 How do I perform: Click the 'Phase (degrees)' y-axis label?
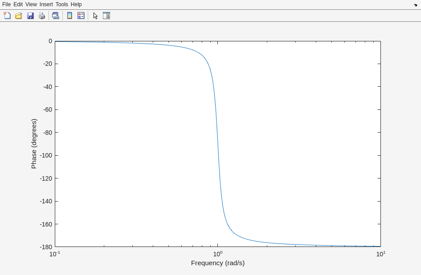(x=34, y=144)
